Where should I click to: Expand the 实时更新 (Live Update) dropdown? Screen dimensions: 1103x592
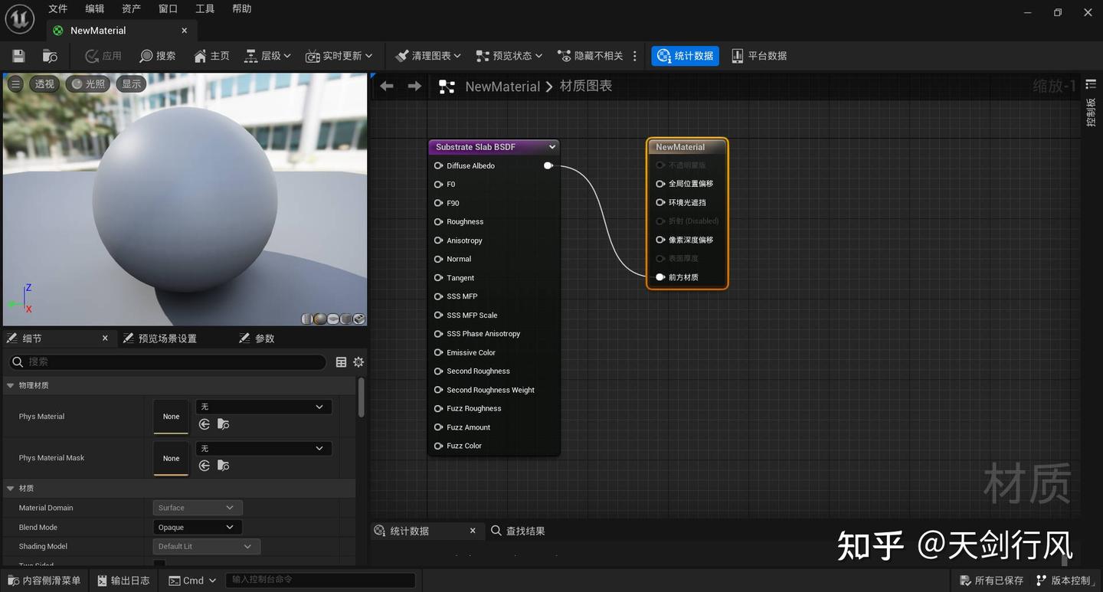tap(339, 55)
